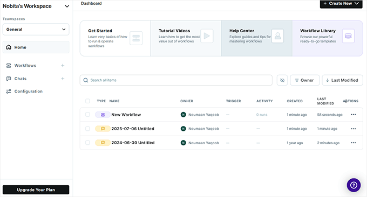
Task: Open the General teamspace dropdown
Action: pos(36,30)
